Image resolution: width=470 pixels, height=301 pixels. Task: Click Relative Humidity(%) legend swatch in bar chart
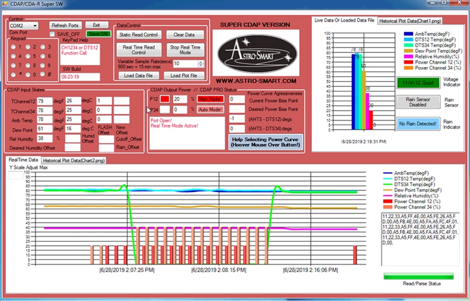[x=408, y=57]
